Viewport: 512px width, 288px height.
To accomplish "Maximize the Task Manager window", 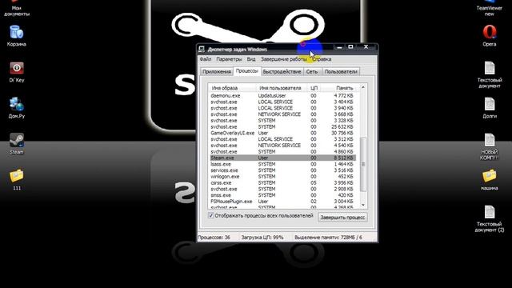I will (350, 47).
